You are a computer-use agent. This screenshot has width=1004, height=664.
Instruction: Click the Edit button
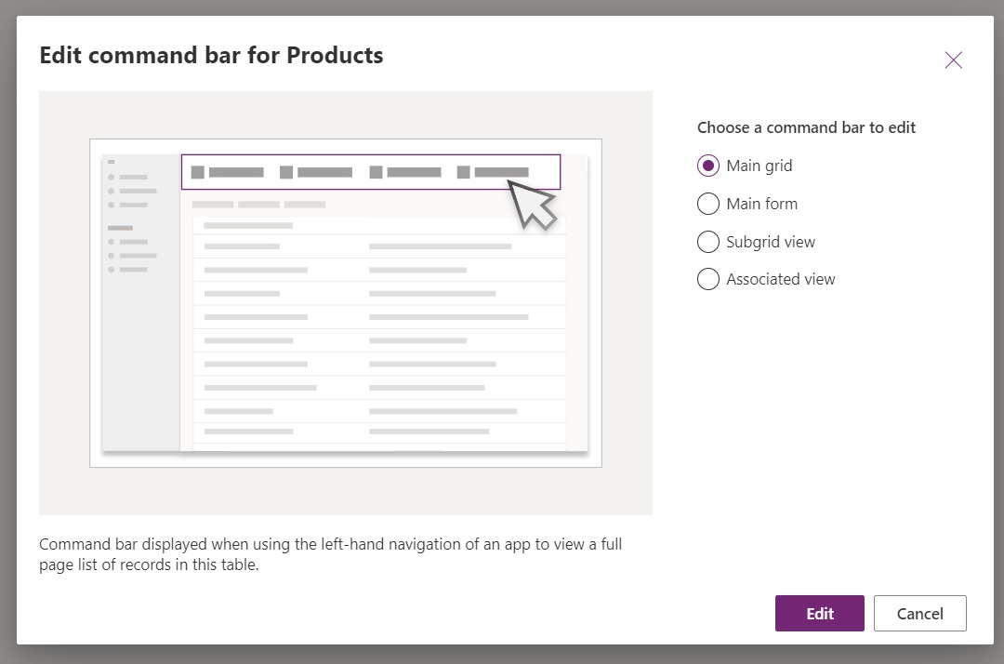tap(819, 613)
